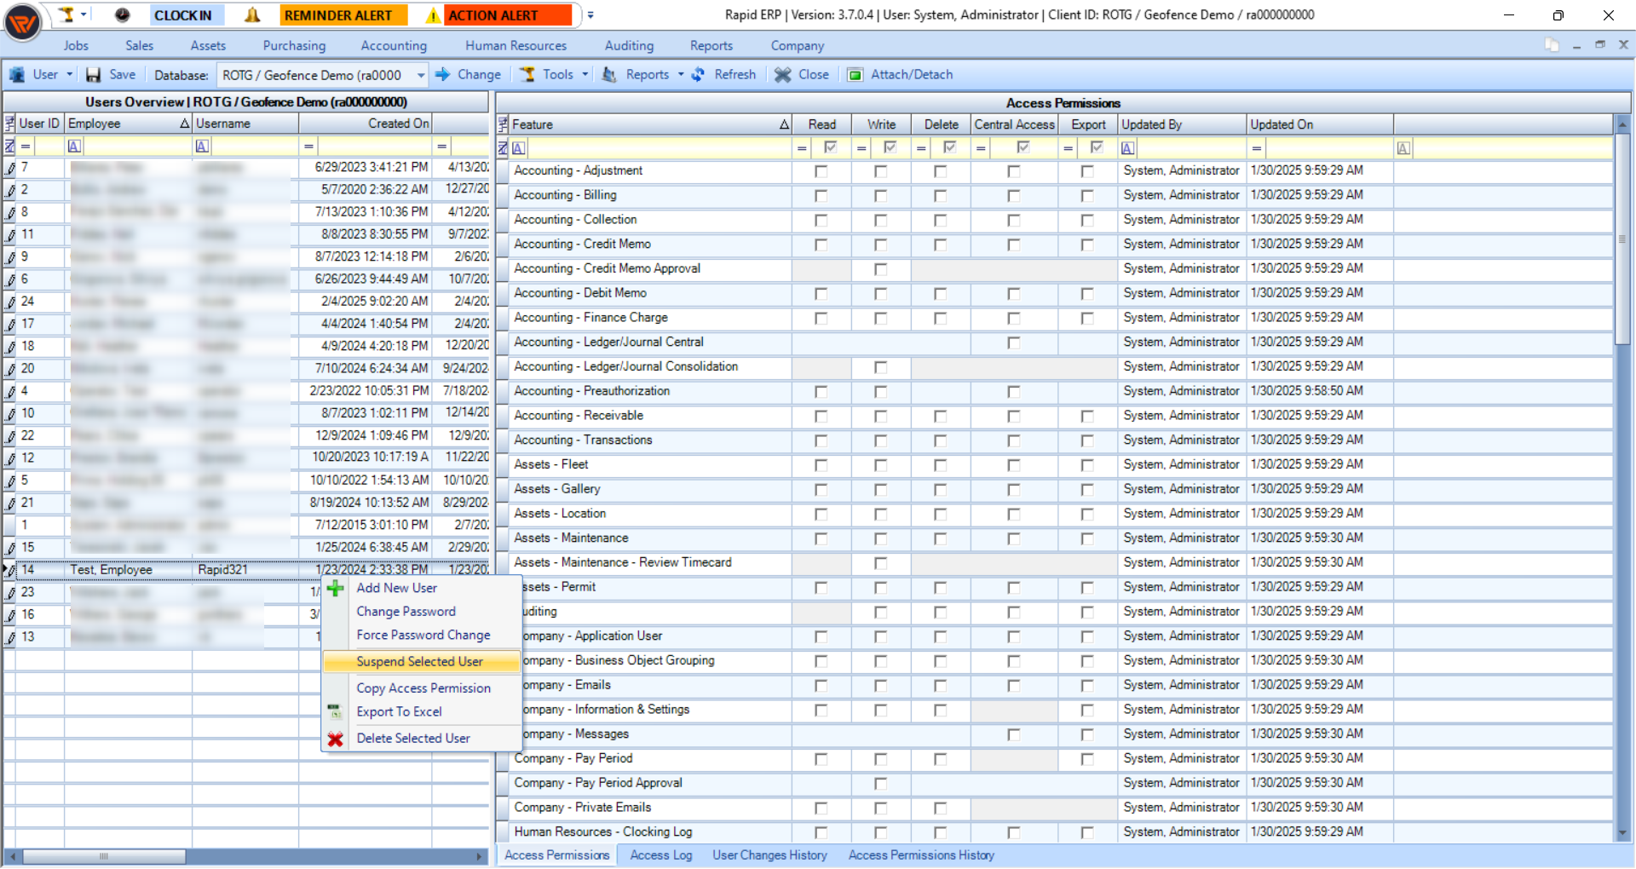Click the filter-row clear icon in the Users grid

tap(9, 146)
